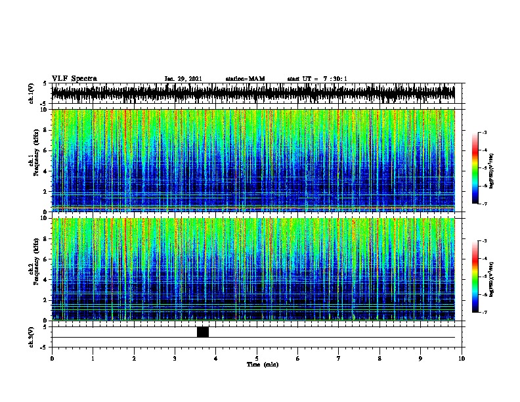
Task: Click the "ch.3(V)" axis label at the bottom
Action: (x=31, y=338)
